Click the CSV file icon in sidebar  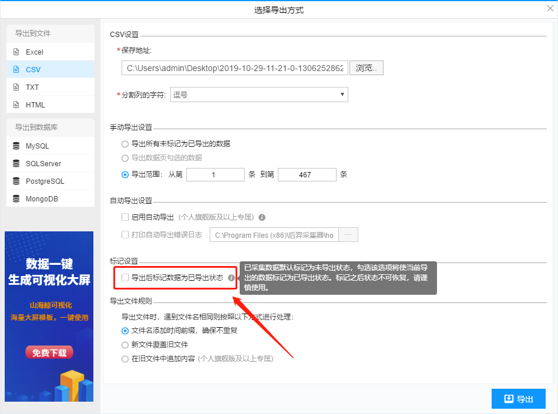coord(16,69)
